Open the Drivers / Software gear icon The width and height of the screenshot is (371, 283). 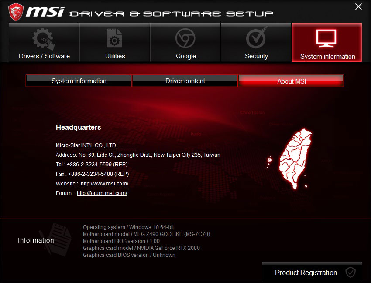44,39
